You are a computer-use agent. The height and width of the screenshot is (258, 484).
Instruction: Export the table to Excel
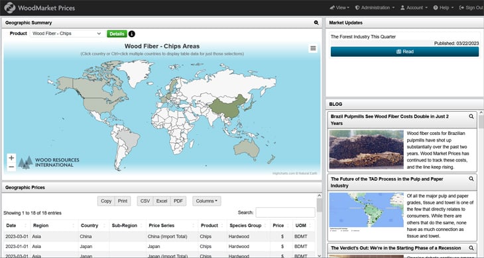161,201
